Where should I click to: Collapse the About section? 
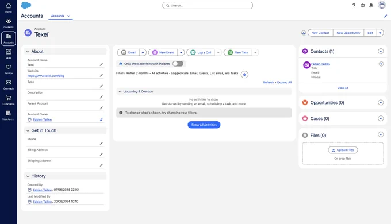(x=28, y=52)
